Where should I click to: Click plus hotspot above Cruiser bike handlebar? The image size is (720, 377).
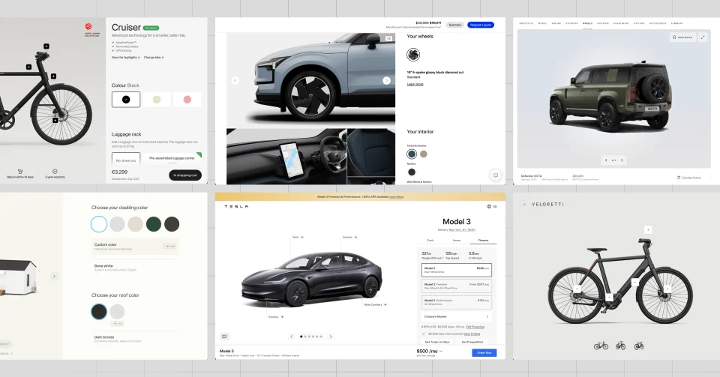point(46,46)
